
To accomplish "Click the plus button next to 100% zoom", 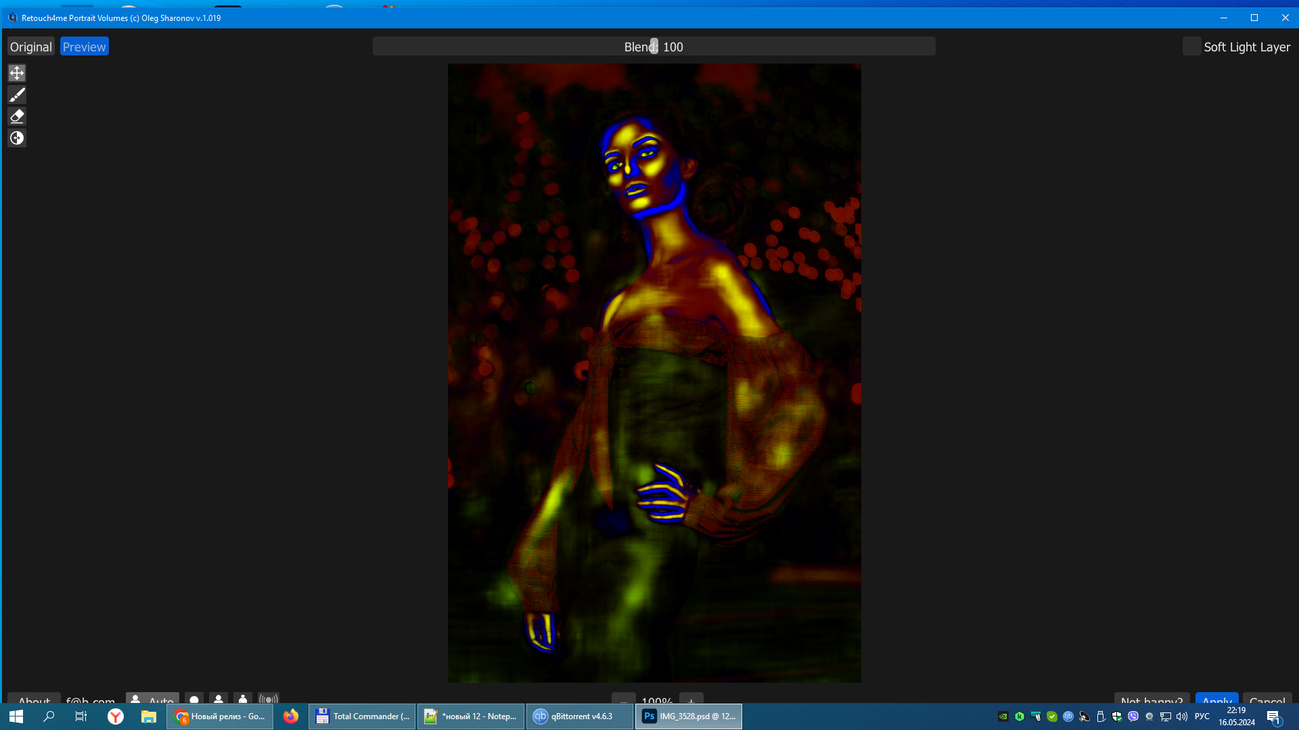I will tap(691, 699).
